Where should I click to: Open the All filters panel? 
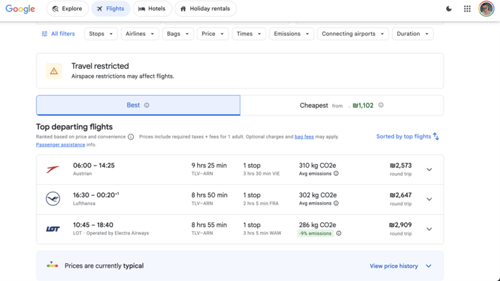coord(58,34)
